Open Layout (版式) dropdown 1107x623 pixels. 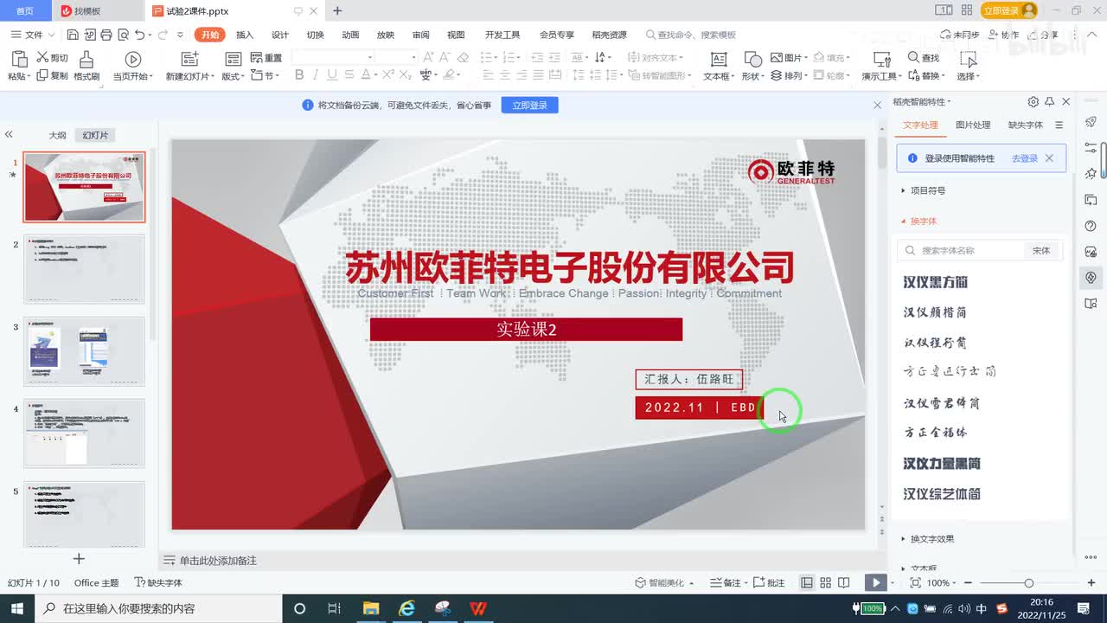(233, 75)
